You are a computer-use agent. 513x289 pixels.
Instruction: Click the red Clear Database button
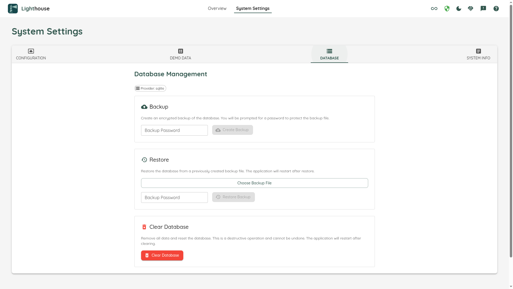pyautogui.click(x=162, y=255)
